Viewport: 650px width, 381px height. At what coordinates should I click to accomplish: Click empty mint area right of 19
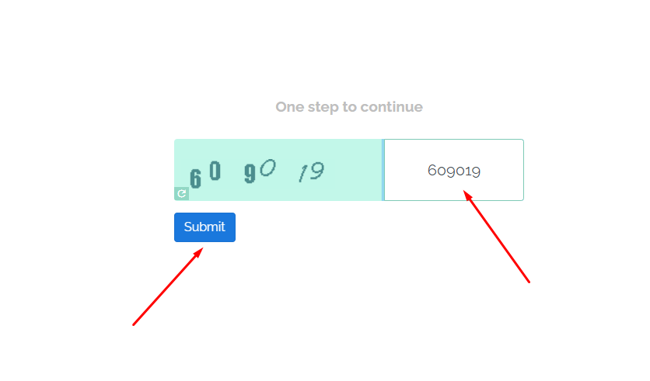coord(353,170)
